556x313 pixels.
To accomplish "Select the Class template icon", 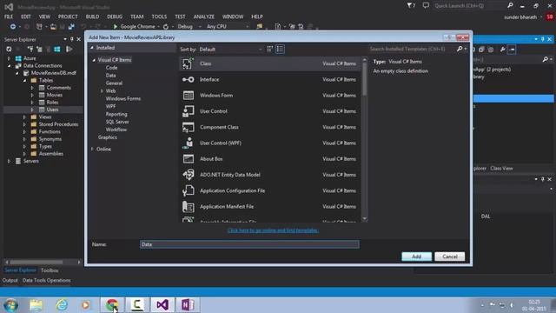I will point(188,63).
